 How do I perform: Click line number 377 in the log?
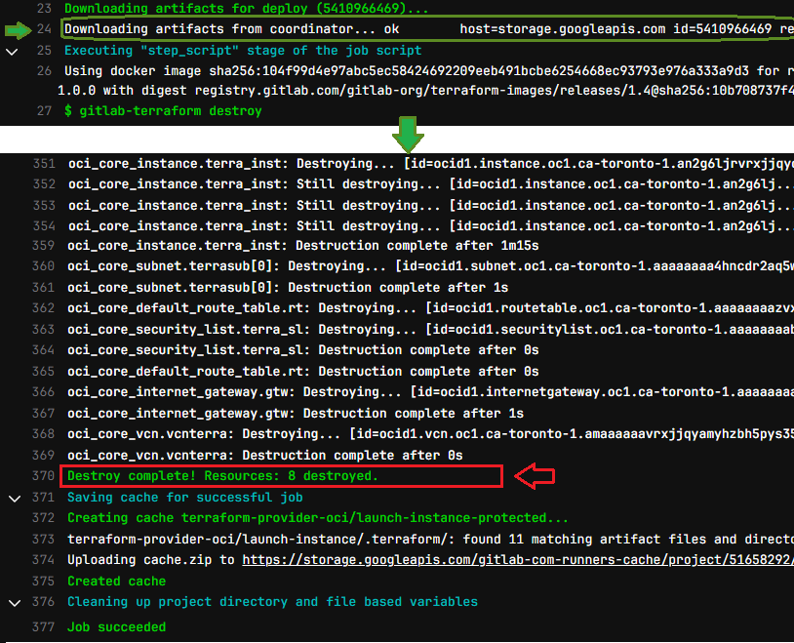[x=44, y=627]
